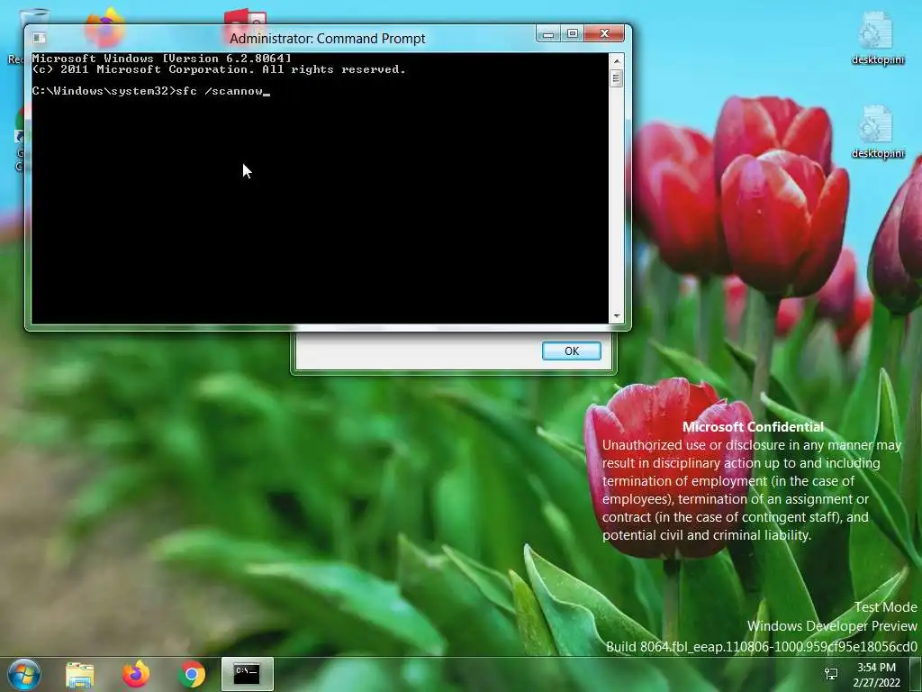Viewport: 922px width, 692px height.
Task: Launch Firefox from the taskbar
Action: [136, 674]
